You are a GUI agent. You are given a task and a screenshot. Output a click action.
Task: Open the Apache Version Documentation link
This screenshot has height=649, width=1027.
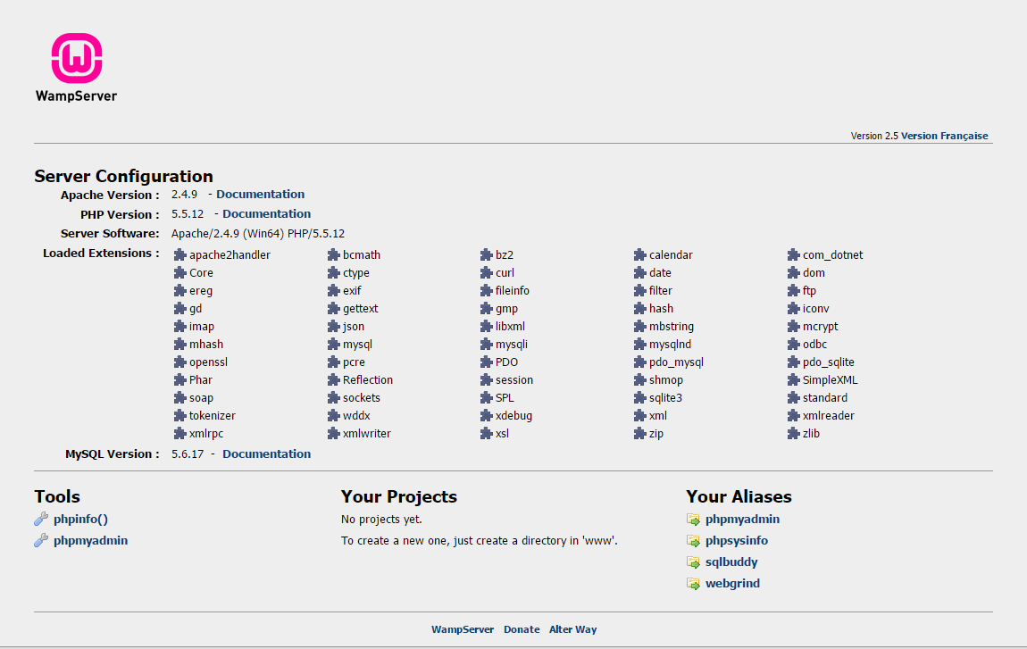(x=260, y=195)
